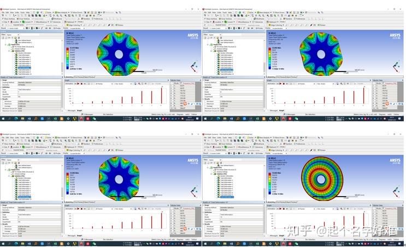Stop animation in Total Deformation 9 window
The image size is (406, 248).
81,209
